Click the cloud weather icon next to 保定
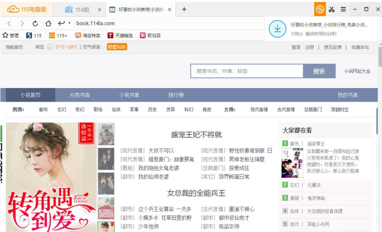382x232 pixels. tap(50, 47)
